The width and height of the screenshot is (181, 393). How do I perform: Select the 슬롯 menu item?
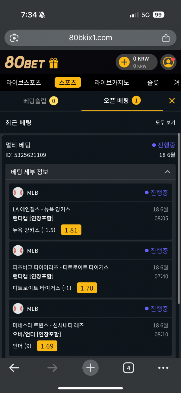tap(153, 82)
